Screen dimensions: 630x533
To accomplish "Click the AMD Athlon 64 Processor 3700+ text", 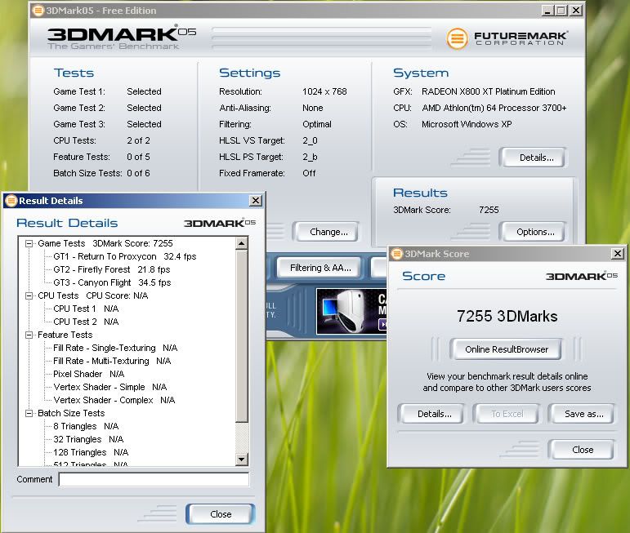I will click(x=494, y=108).
